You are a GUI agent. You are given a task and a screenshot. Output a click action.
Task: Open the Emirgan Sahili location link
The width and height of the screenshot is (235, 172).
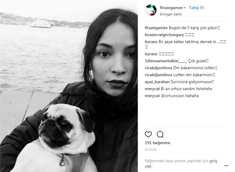pos(171,14)
